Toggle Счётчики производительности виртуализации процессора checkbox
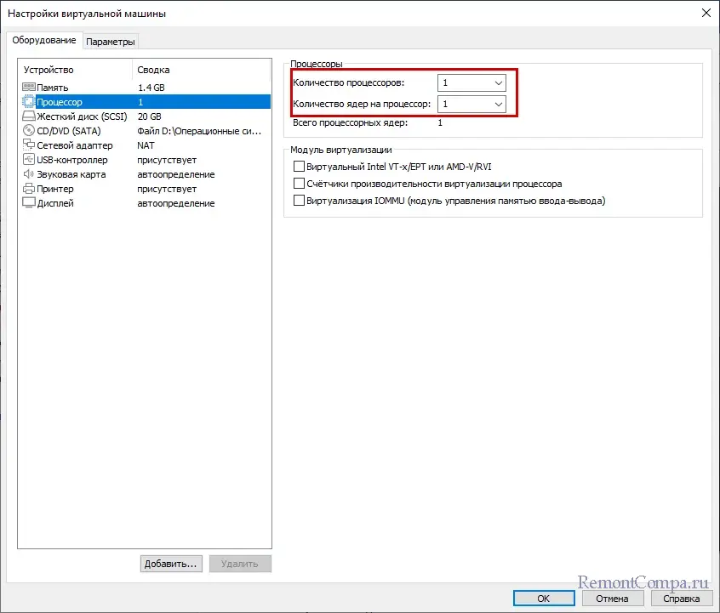Viewport: 720px width, 613px height. (299, 184)
